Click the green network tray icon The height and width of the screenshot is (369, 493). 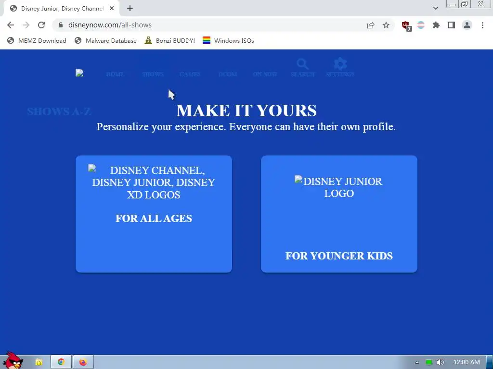pos(429,362)
